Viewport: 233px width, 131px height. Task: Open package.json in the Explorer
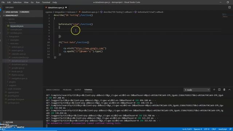tap(13, 103)
